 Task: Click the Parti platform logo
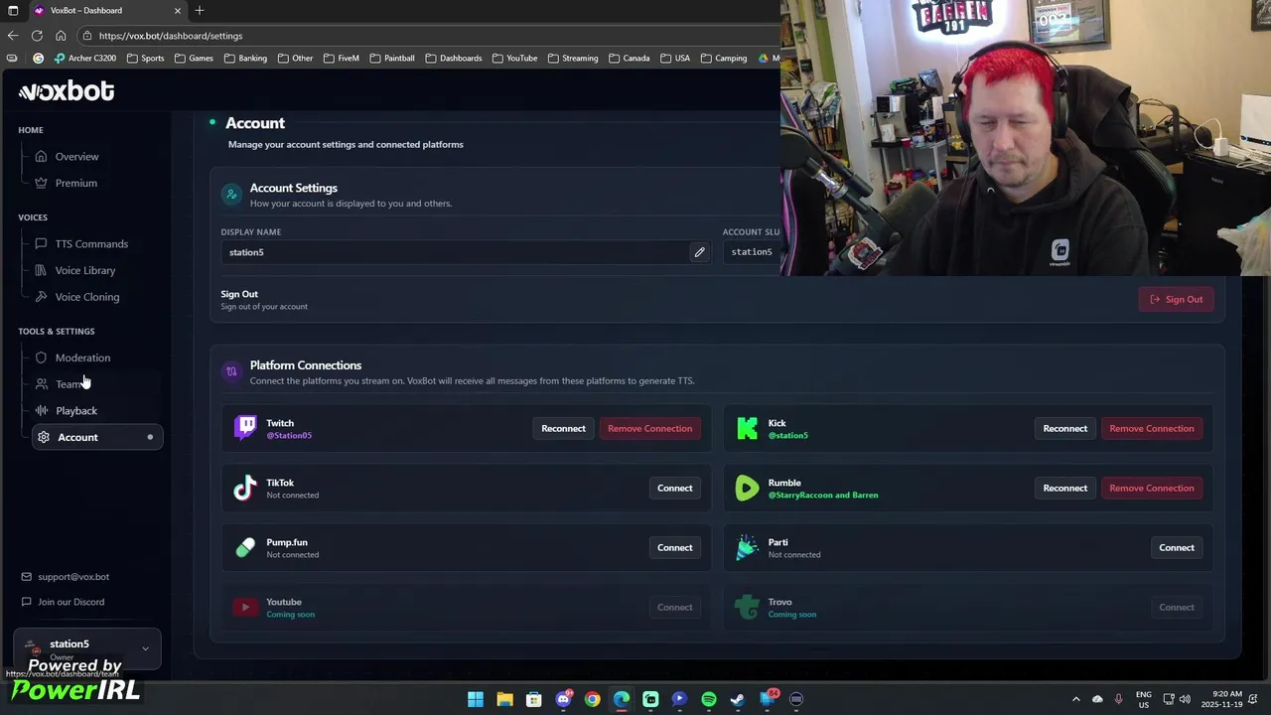tap(747, 547)
